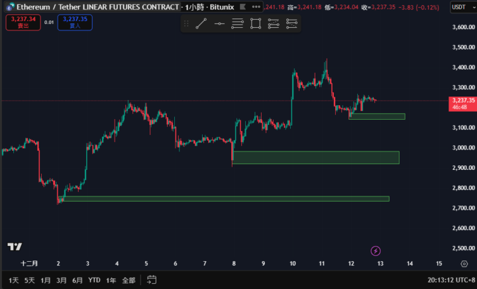This screenshot has width=477, height=289.
Task: Click the drawing toolbar drag handle
Action: point(186,23)
